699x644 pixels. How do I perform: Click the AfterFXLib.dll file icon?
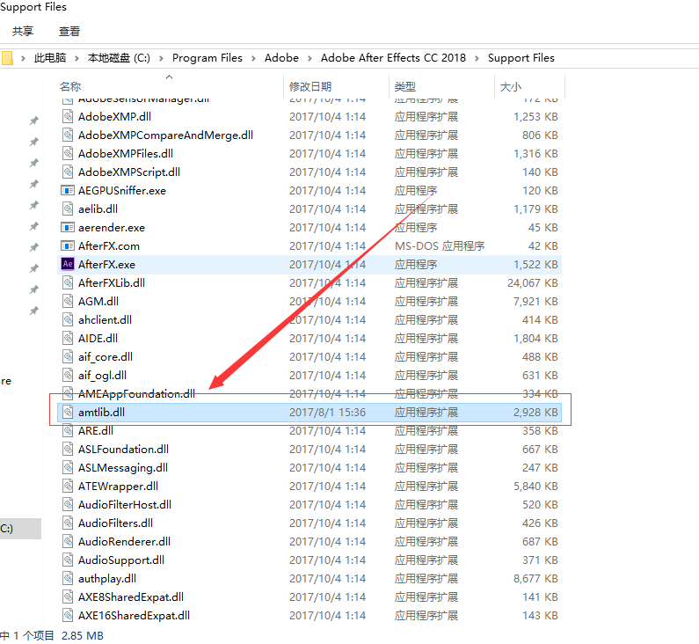(x=68, y=282)
